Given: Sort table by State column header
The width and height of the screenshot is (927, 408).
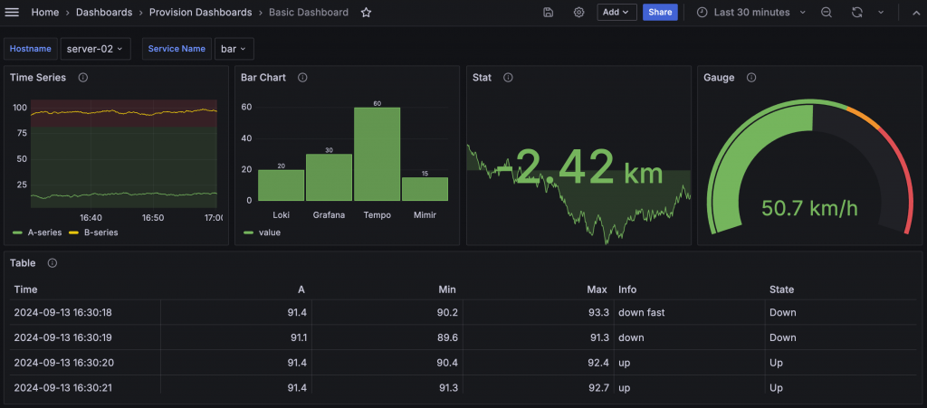Looking at the screenshot, I should pos(781,289).
